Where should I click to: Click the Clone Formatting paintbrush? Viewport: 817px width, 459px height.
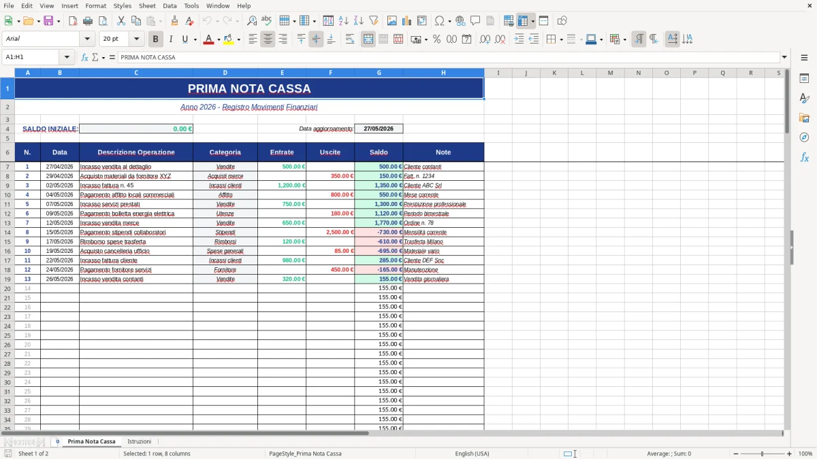coord(175,21)
